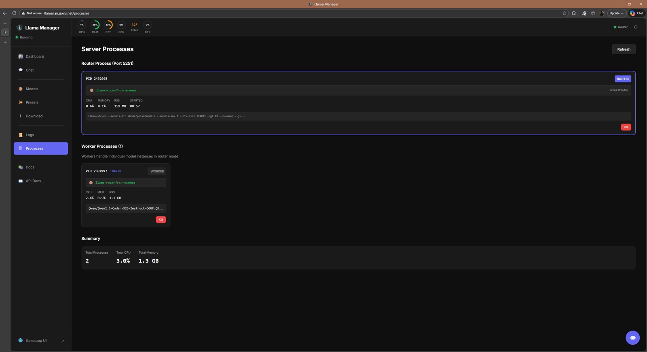Open the llama.cpp UI external link
Viewport: 647px width, 352px height.
pyautogui.click(x=41, y=341)
